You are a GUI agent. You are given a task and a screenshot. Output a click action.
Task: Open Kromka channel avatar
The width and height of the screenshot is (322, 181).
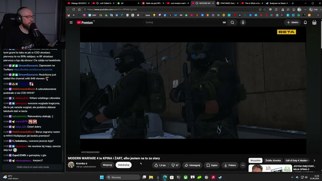point(71,165)
